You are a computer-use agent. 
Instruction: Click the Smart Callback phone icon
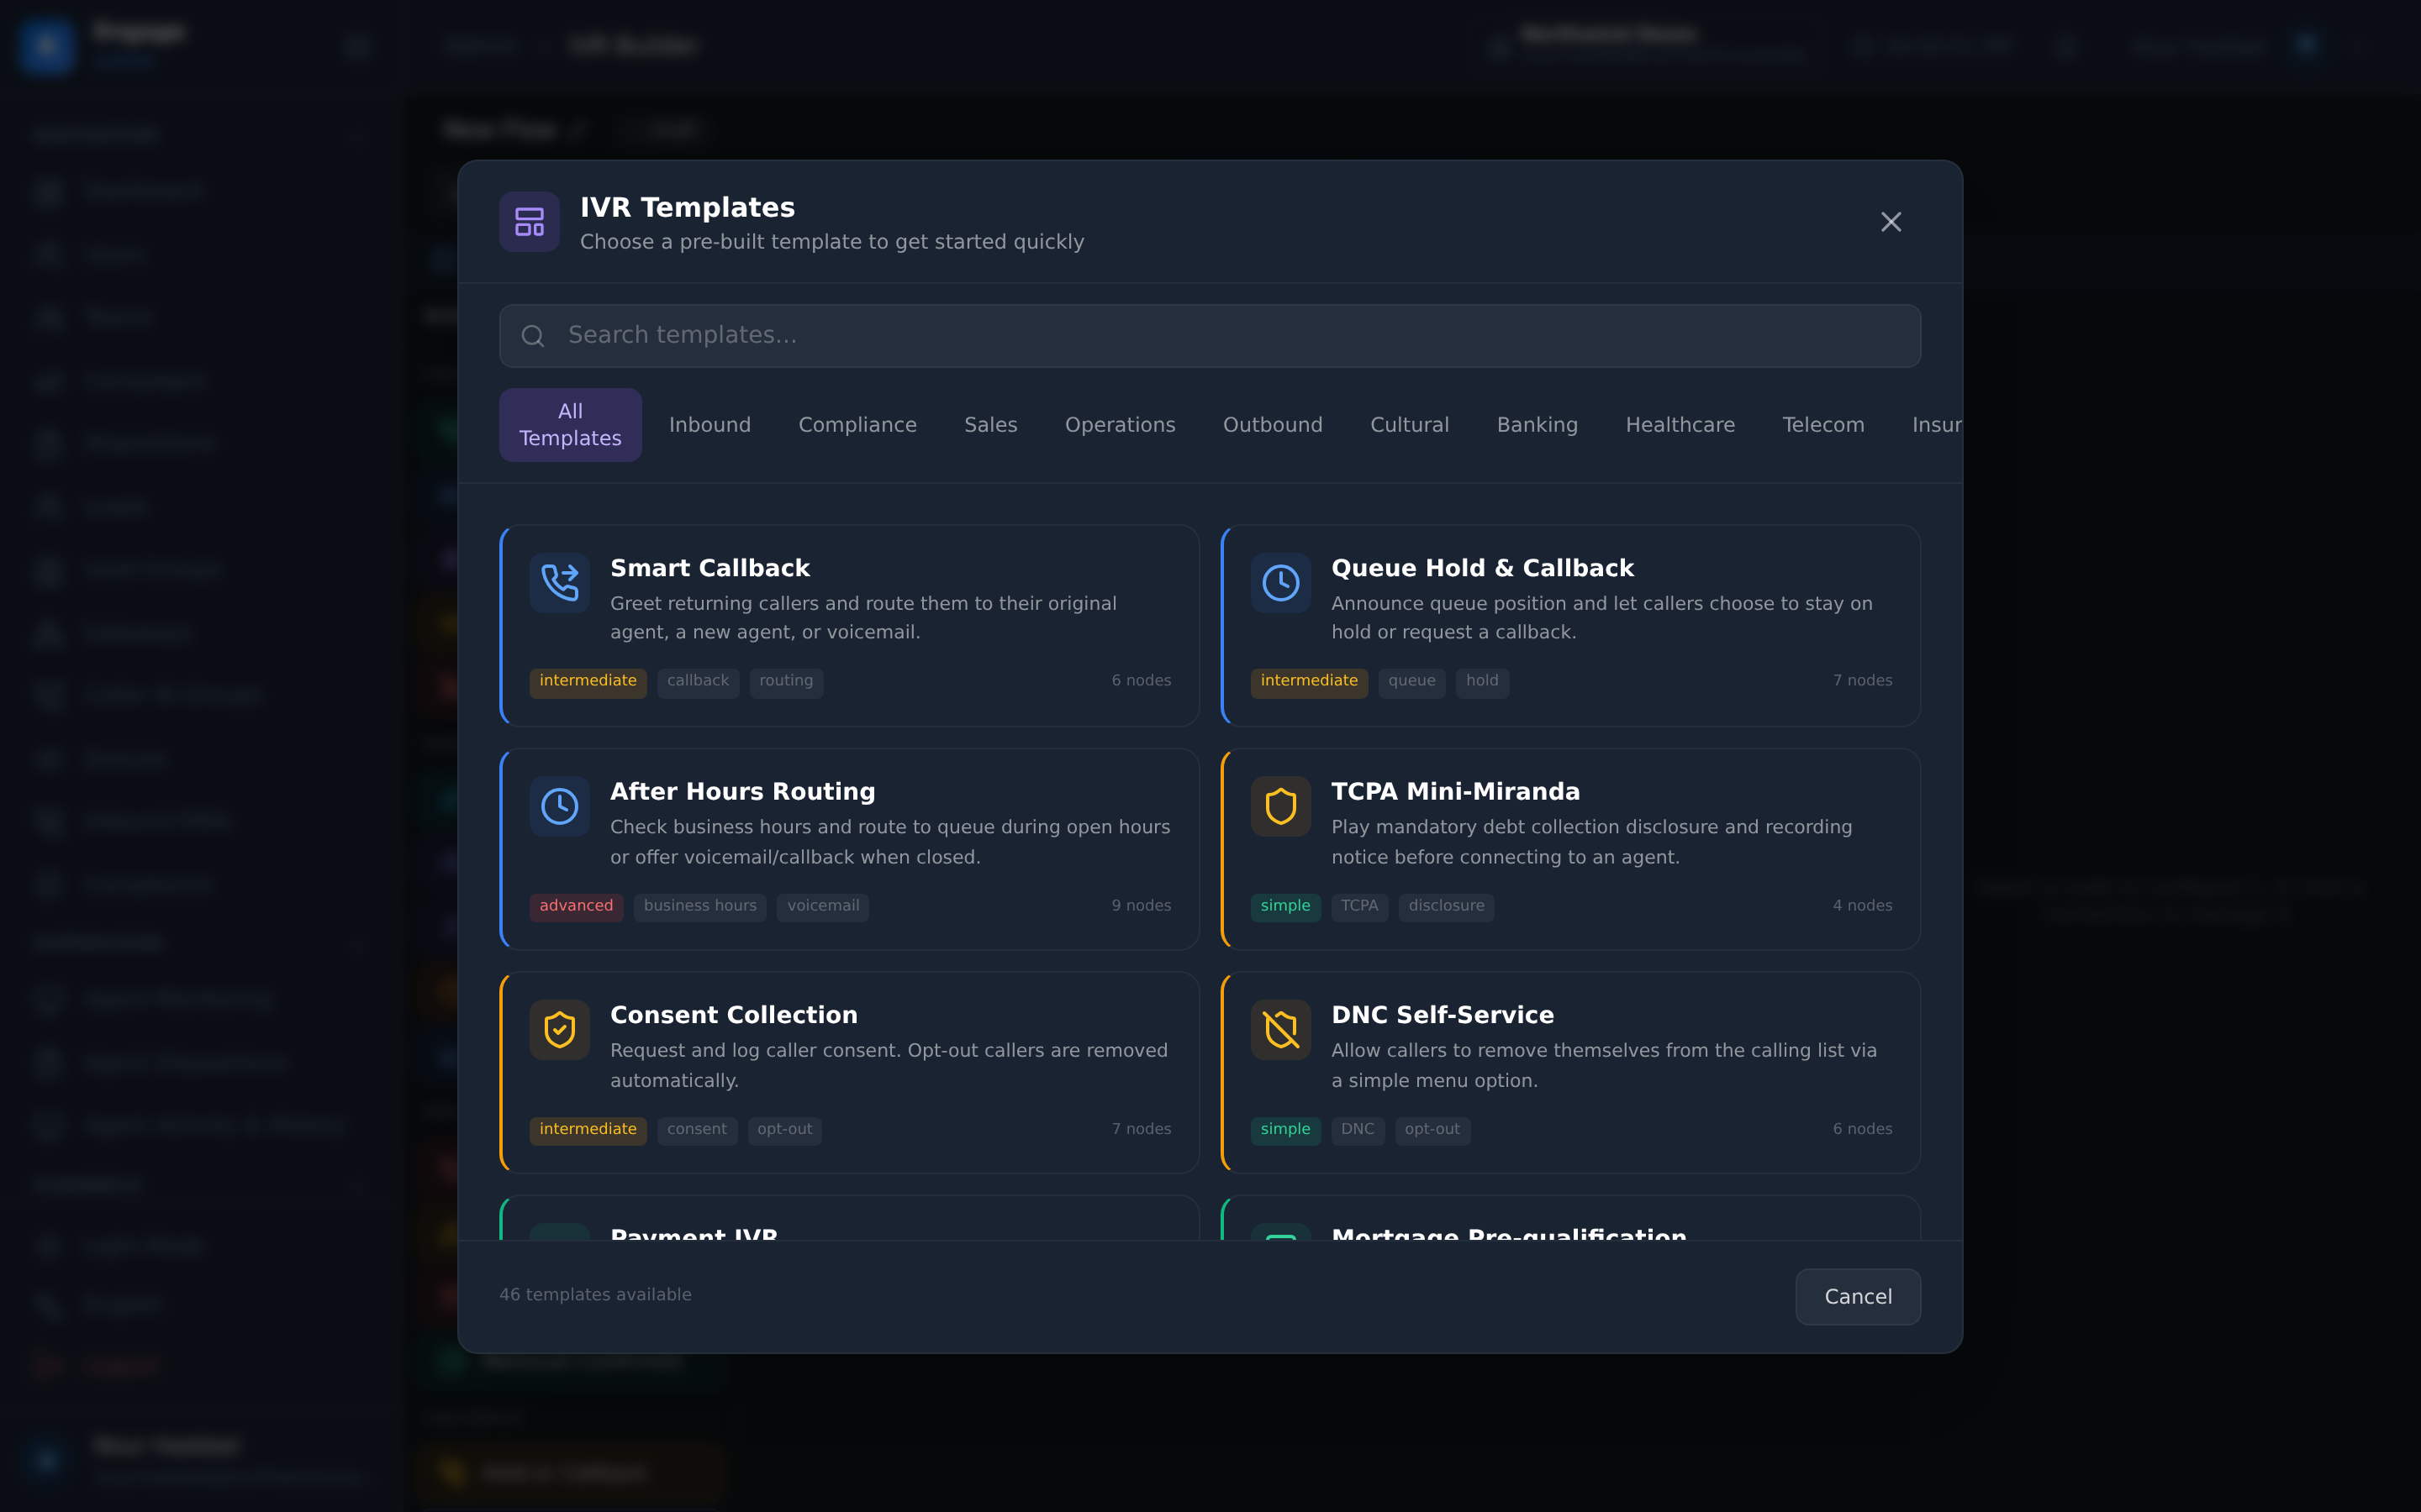pos(559,583)
